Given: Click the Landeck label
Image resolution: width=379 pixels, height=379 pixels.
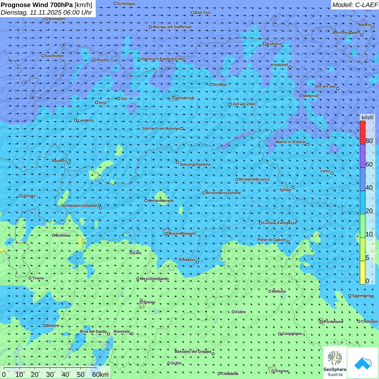Looking at the screenshot, I should pyautogui.click(x=86, y=120).
